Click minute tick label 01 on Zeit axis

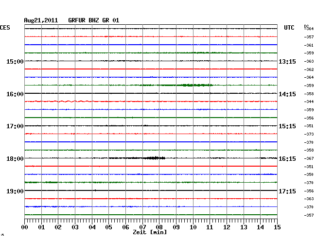pos(41,227)
